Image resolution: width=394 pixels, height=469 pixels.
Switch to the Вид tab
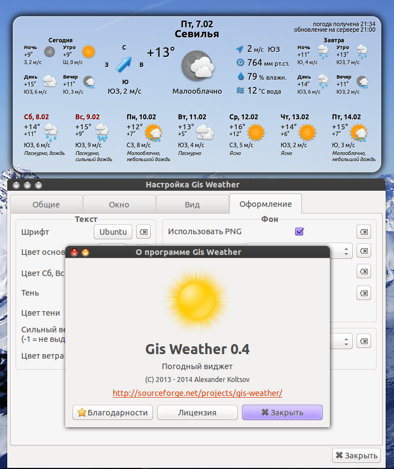coord(192,204)
